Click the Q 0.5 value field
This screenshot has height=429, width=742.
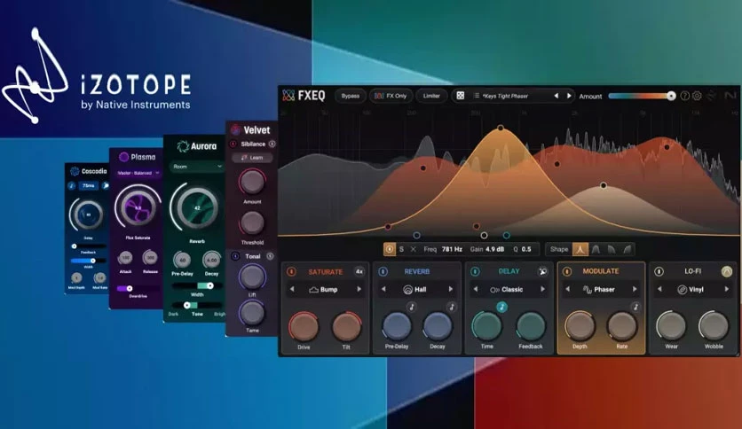[x=526, y=249]
